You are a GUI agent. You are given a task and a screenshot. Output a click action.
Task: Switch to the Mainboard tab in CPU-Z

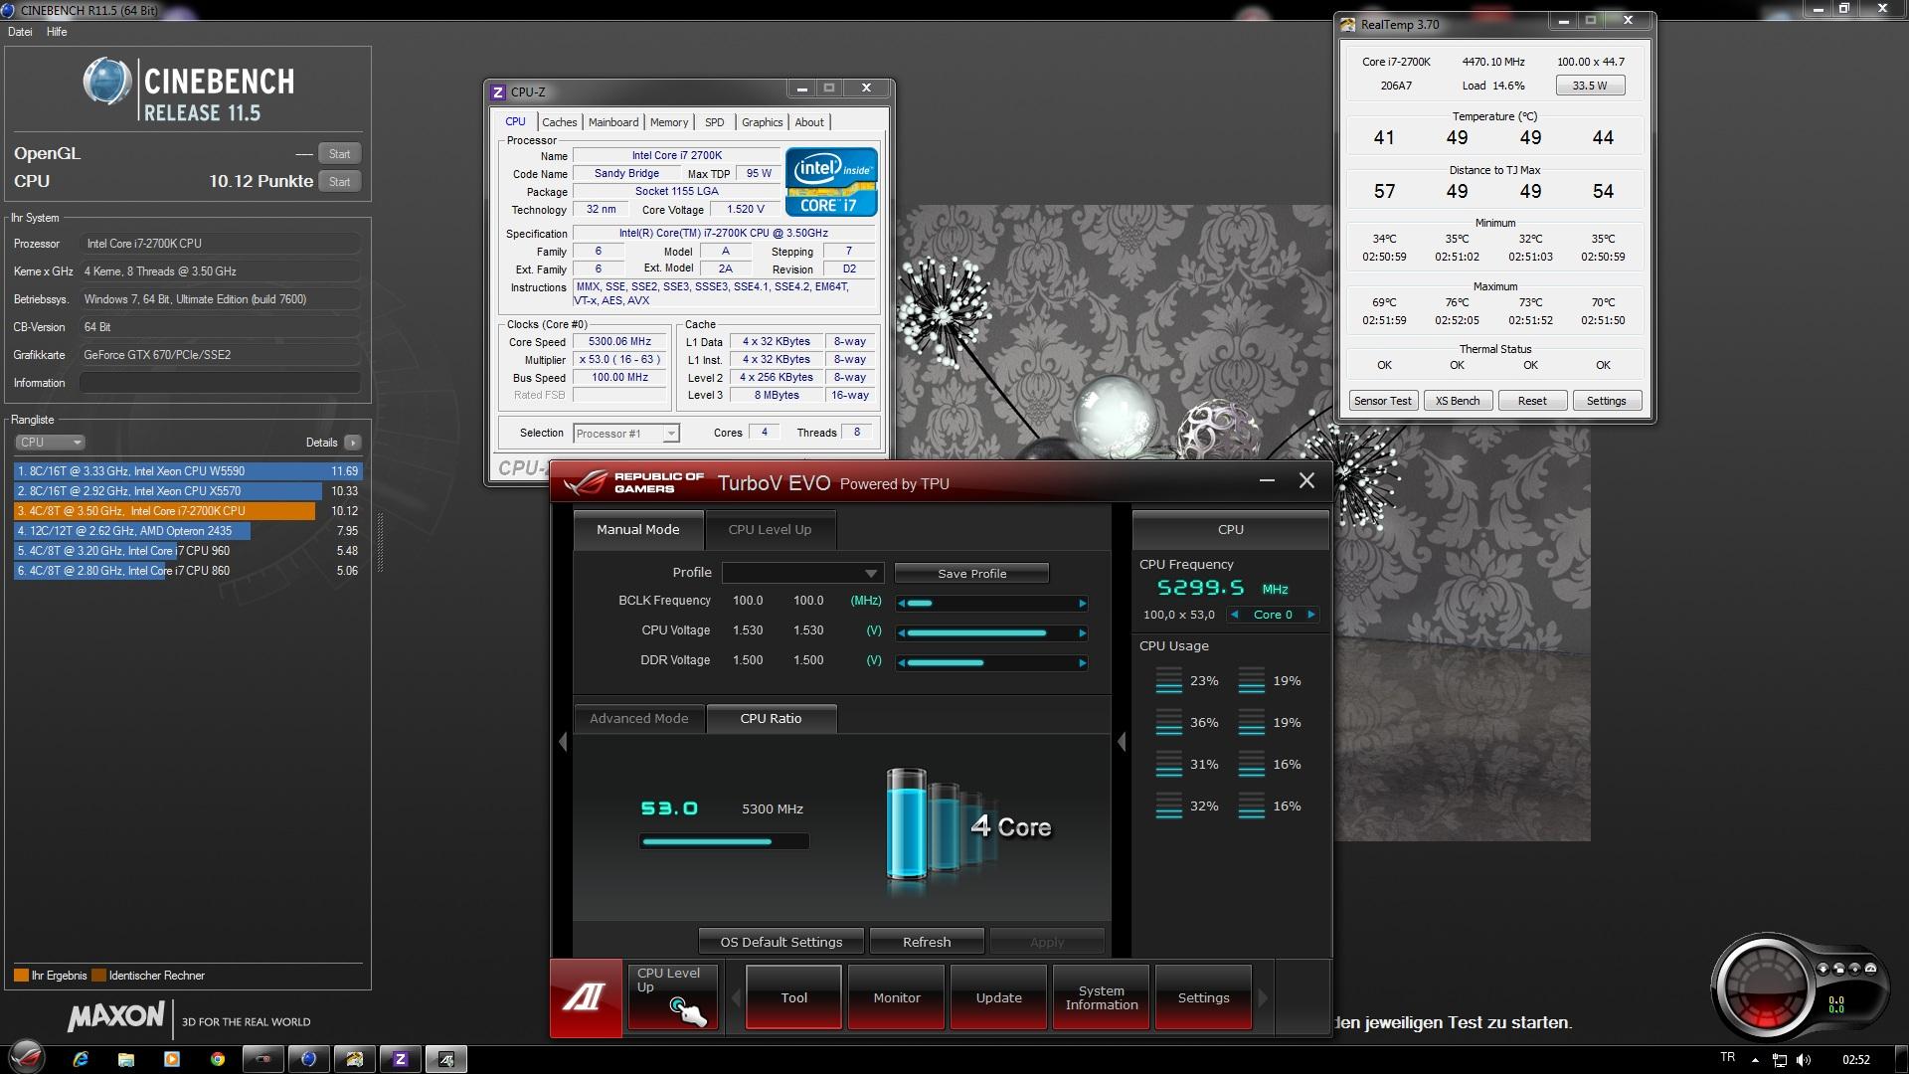(x=613, y=122)
